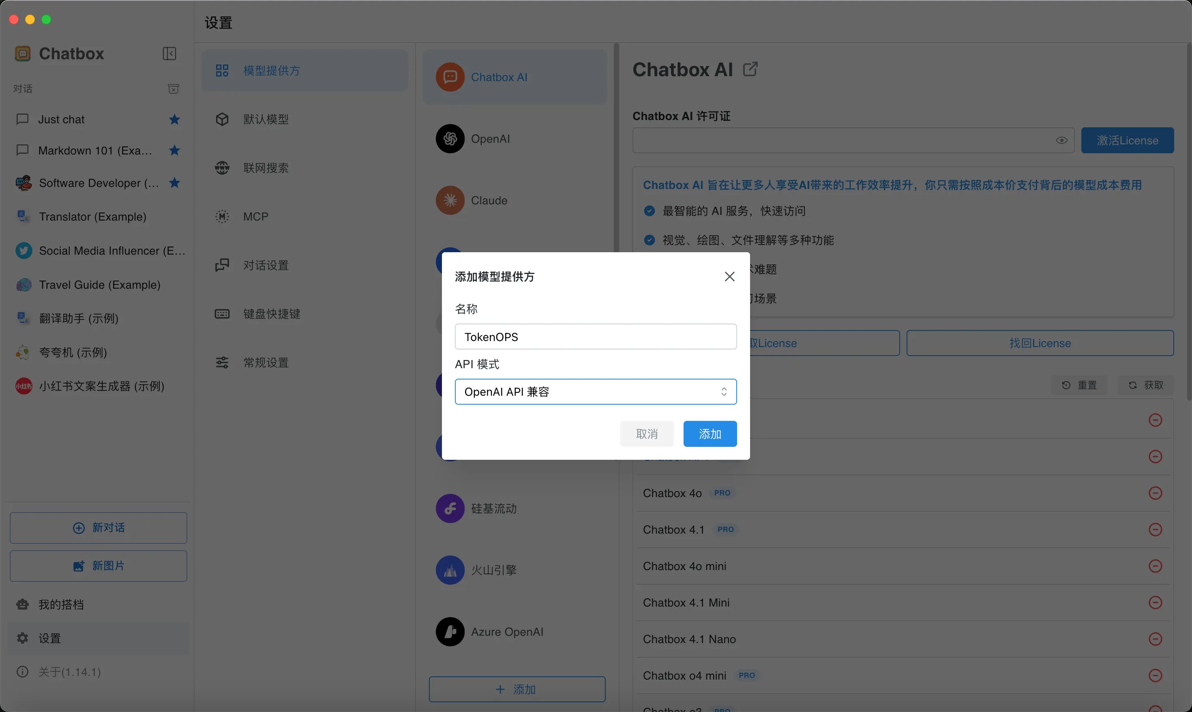
Task: Open 设置 in the sidebar
Action: click(x=98, y=638)
